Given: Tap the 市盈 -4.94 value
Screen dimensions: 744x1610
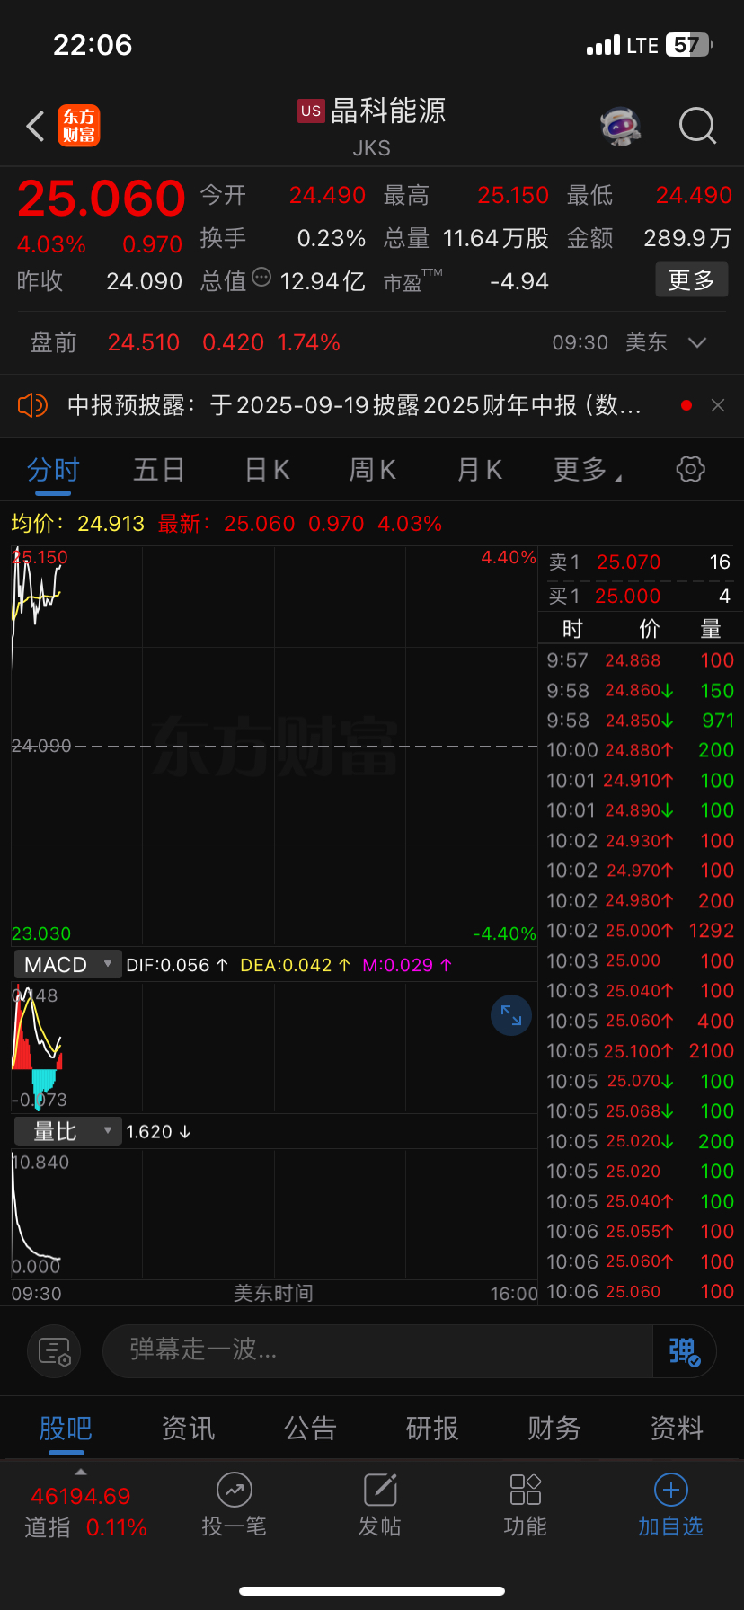Looking at the screenshot, I should [519, 282].
